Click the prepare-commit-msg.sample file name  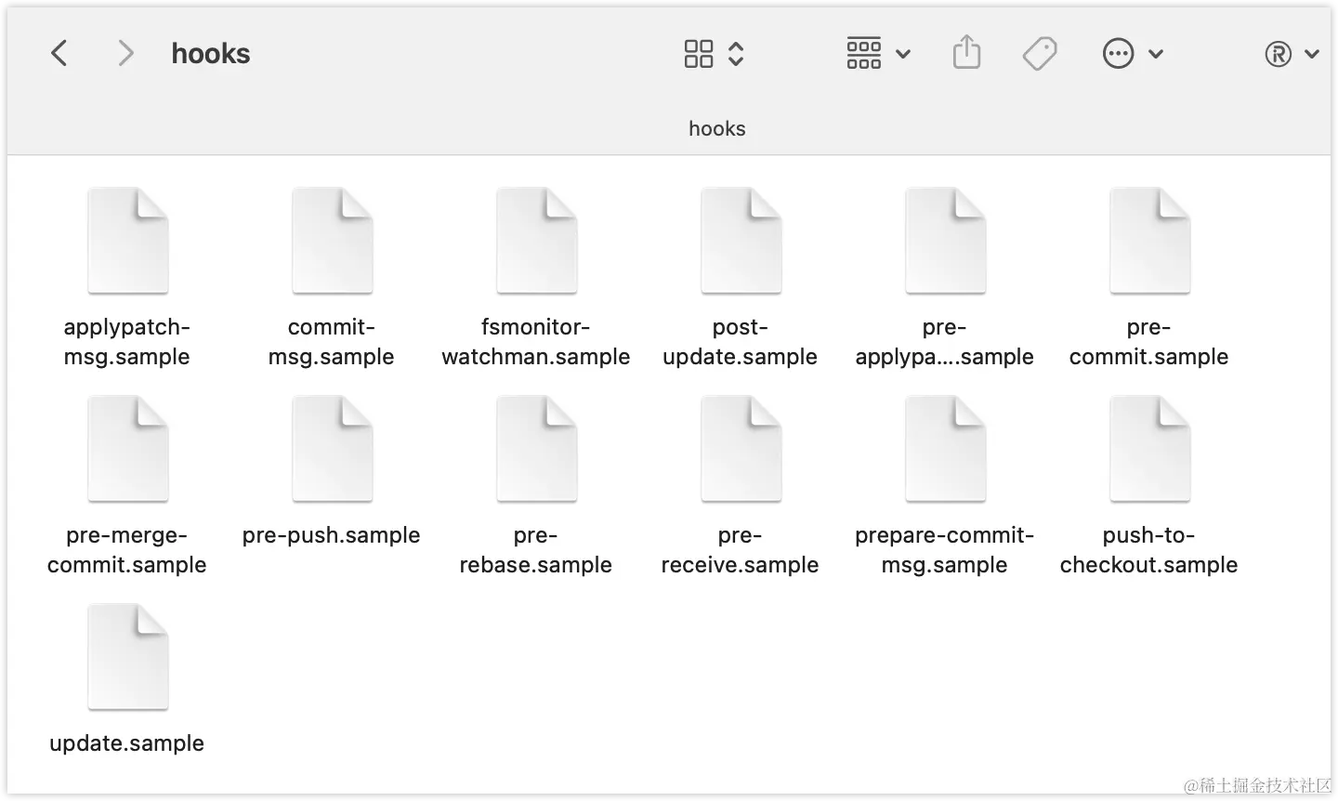[945, 550]
